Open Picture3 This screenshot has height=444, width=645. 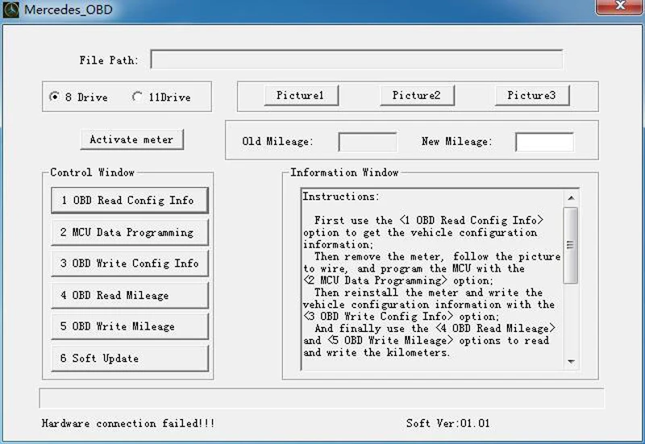point(532,95)
